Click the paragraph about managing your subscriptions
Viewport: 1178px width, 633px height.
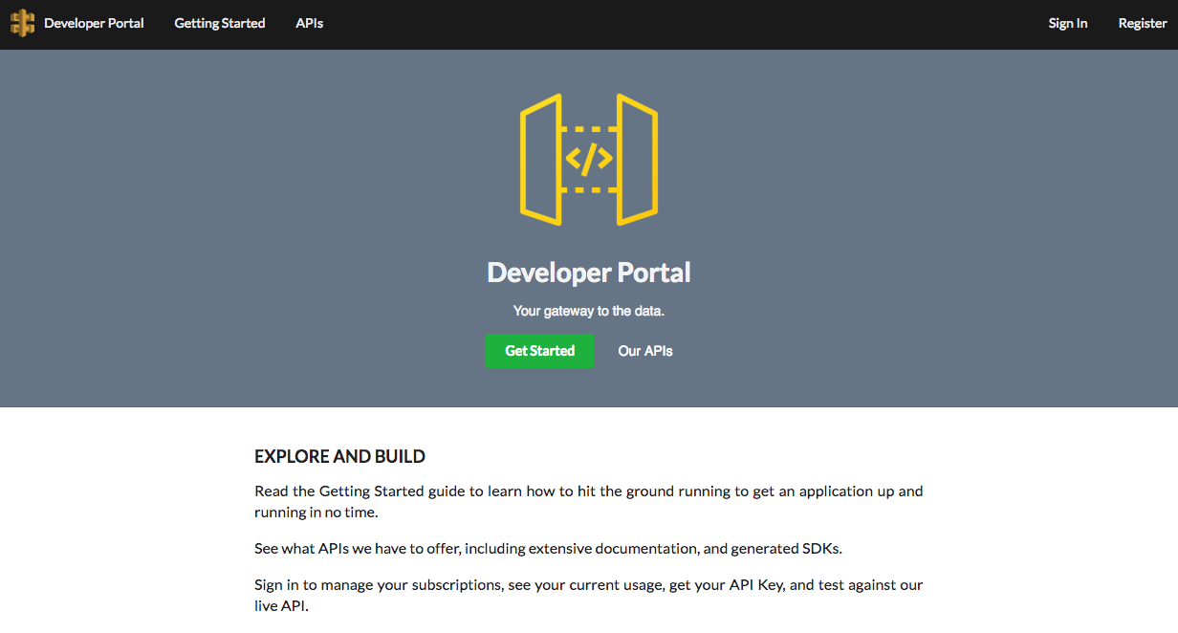(588, 595)
